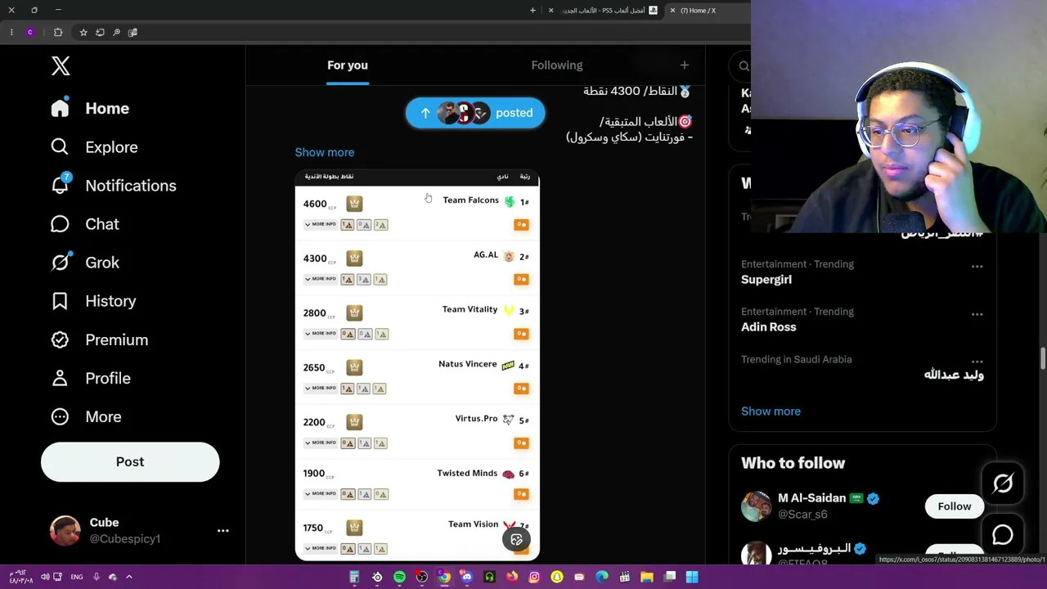
Task: Open the three-dot menu beside Cube account
Action: coord(222,531)
